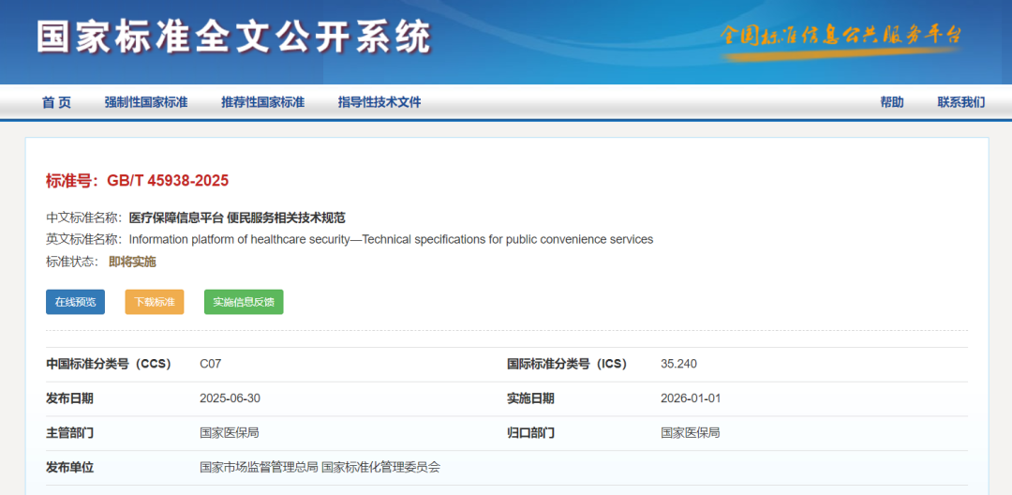The width and height of the screenshot is (1012, 495).
Task: Click the implementation date 2026-01-01
Action: click(x=691, y=398)
